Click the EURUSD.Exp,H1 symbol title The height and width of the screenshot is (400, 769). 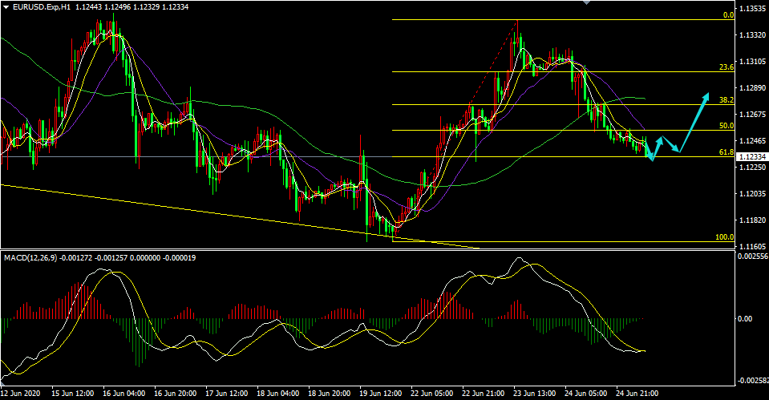coord(42,7)
